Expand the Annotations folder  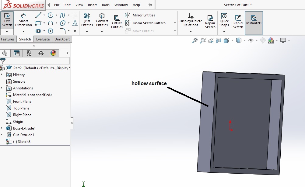(2, 88)
